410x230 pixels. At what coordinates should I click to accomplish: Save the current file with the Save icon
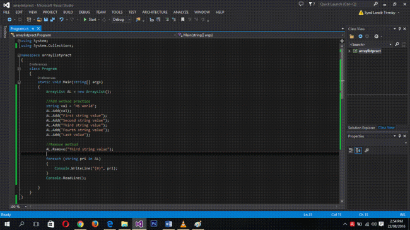click(x=46, y=20)
